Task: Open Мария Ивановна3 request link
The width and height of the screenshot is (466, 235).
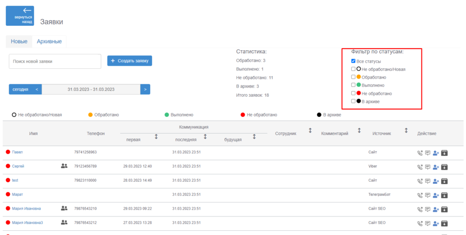Action: coord(27,223)
